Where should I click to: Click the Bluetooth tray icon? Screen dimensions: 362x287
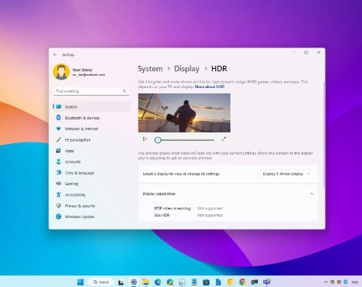coord(346,282)
